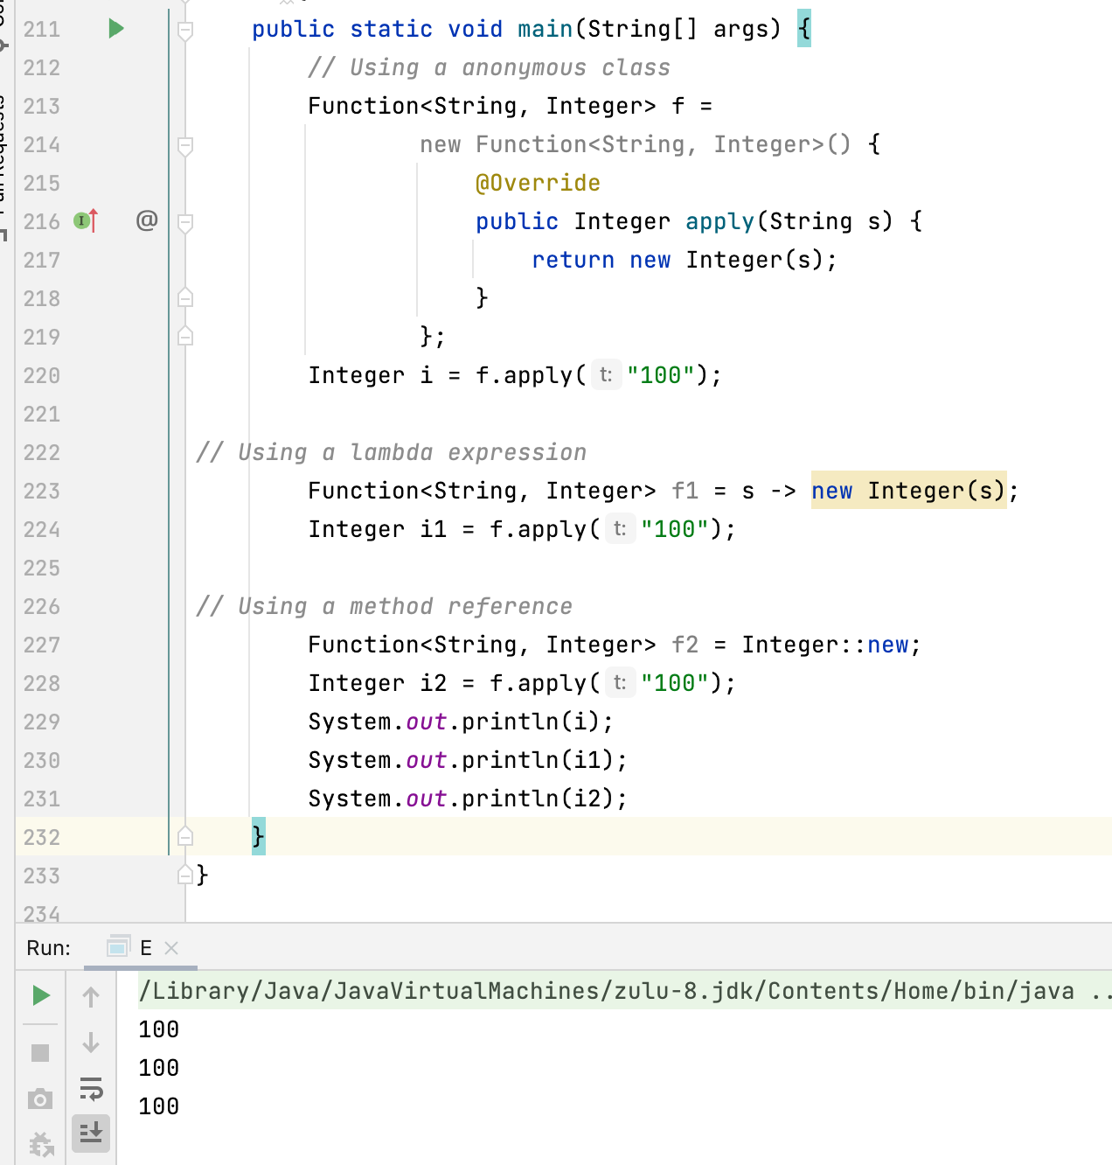Rerun the program from Run panel
This screenshot has height=1165, width=1112.
(40, 995)
